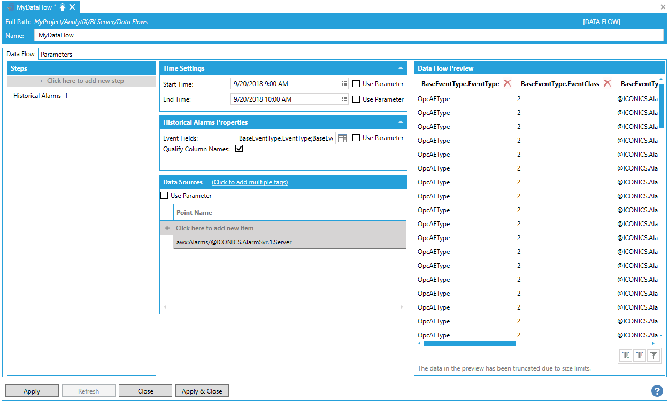Screen dimensions: 669x401
Task: Click the filter funnel icon in preview
Action: click(653, 356)
